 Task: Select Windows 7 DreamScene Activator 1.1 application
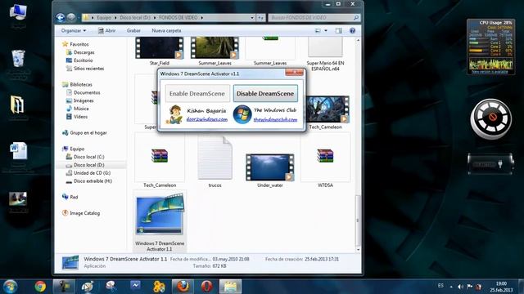point(160,220)
